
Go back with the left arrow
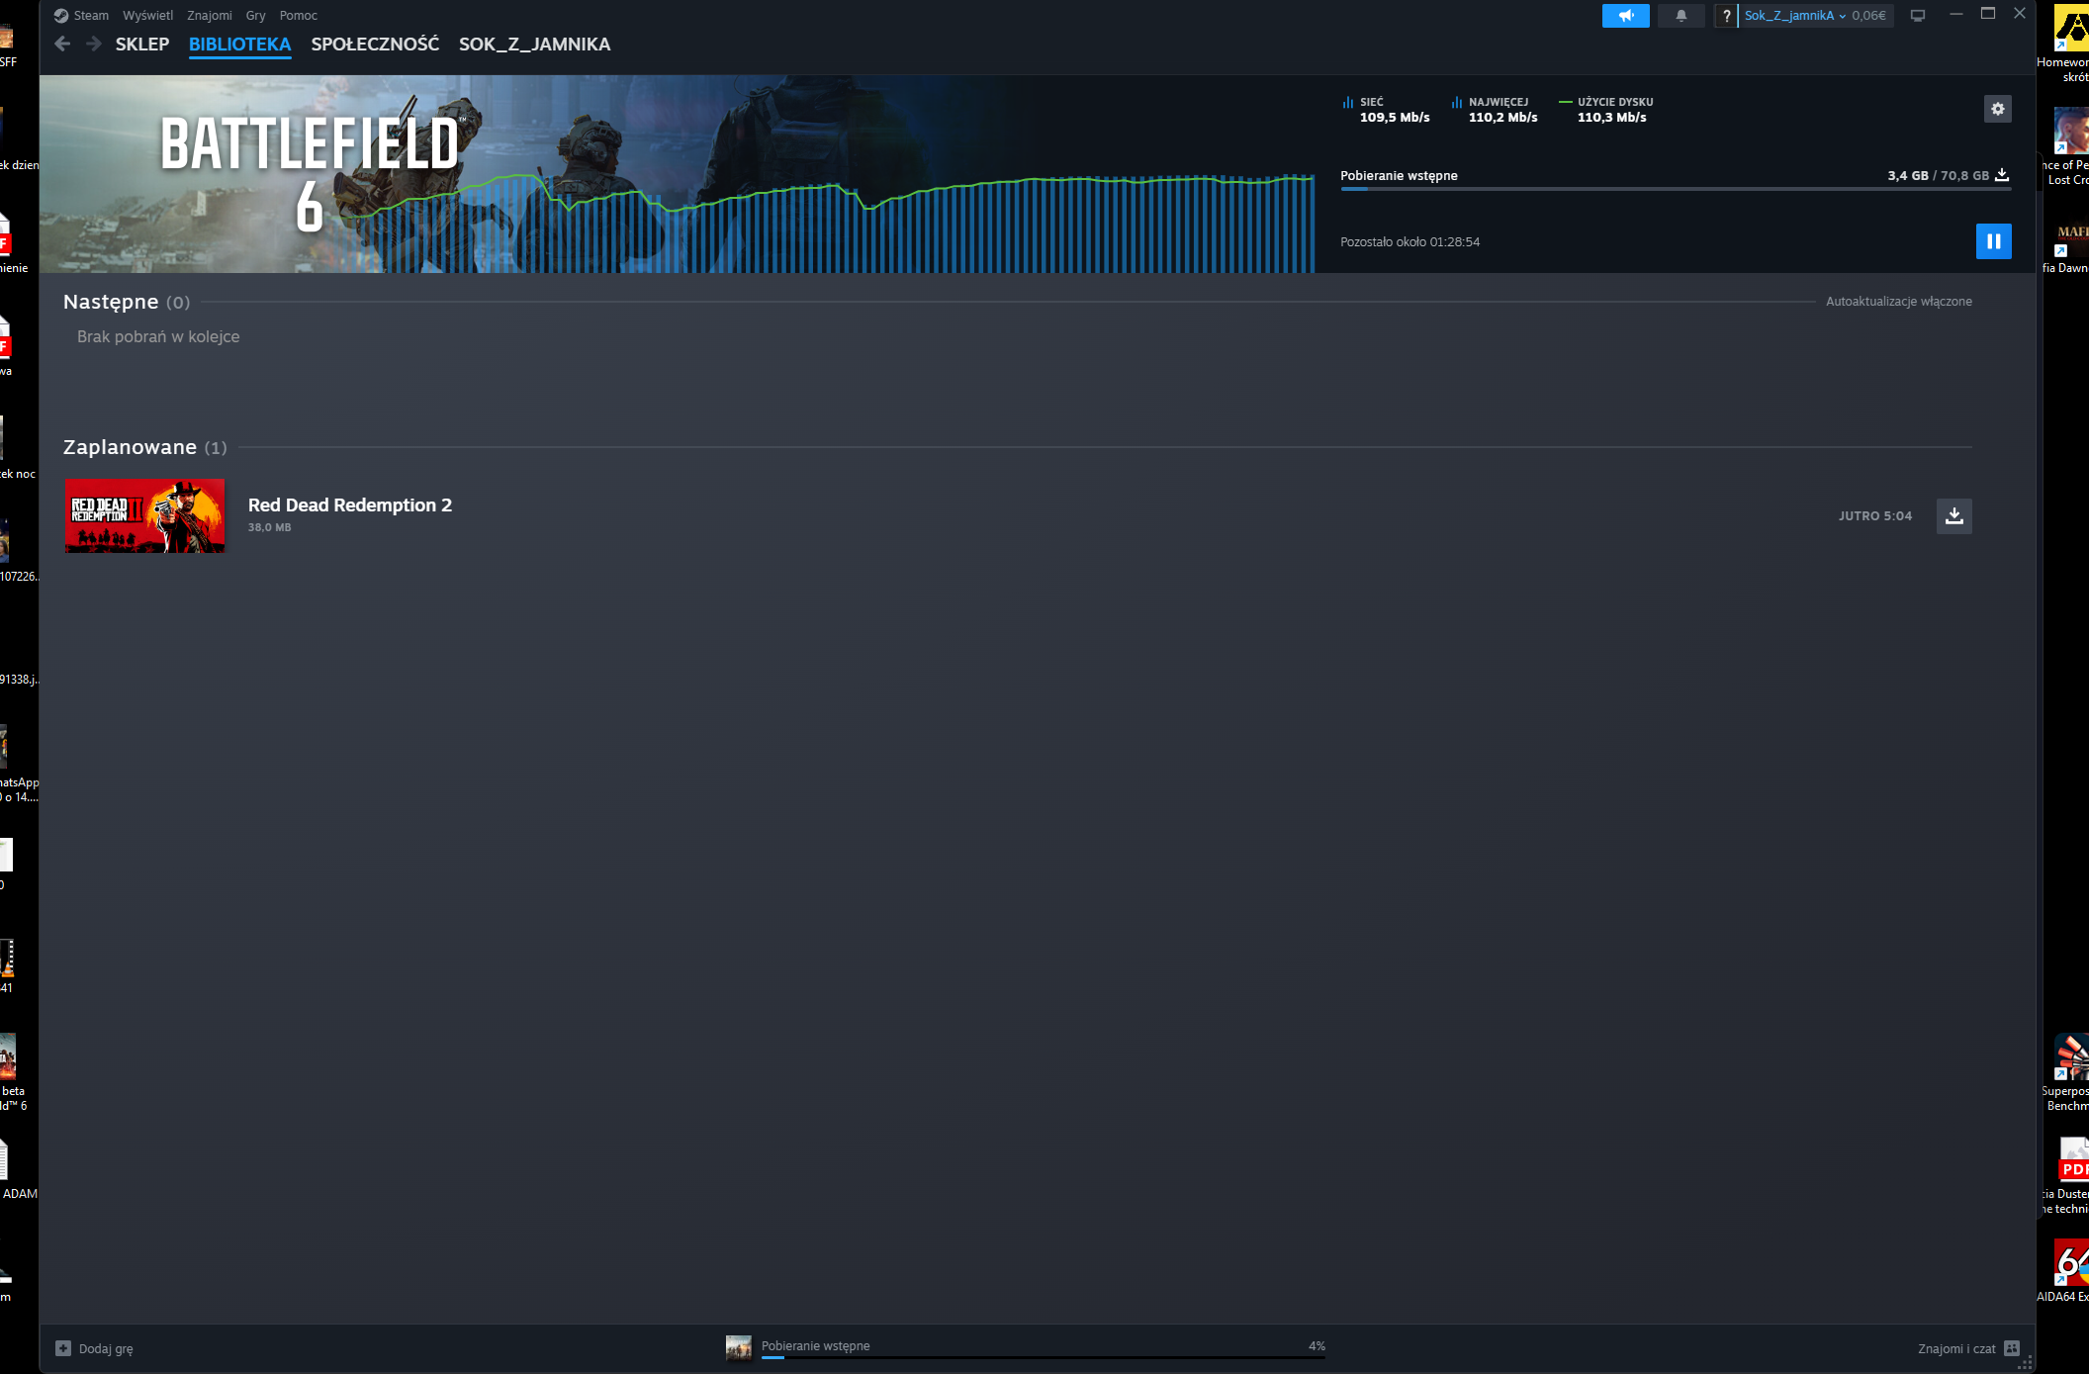tap(62, 44)
